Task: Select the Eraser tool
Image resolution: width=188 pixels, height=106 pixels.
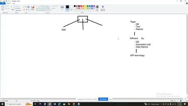Action: point(24,10)
